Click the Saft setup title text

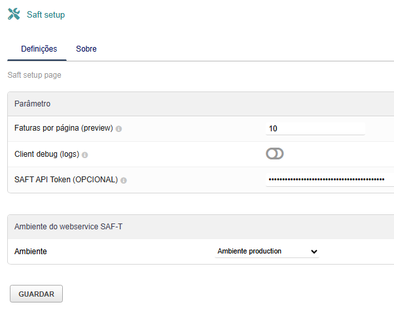(46, 15)
